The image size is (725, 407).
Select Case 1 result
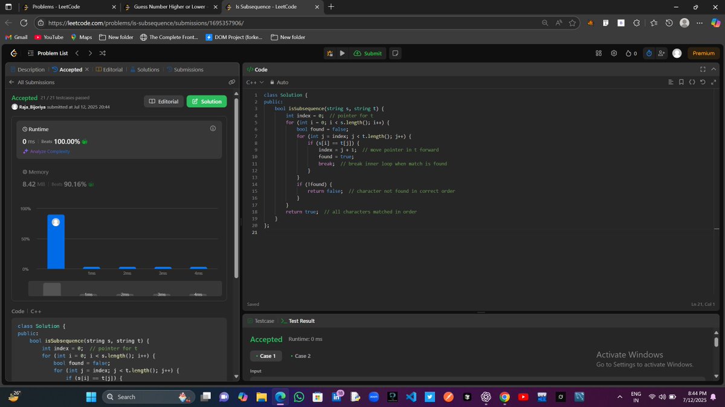(265, 356)
